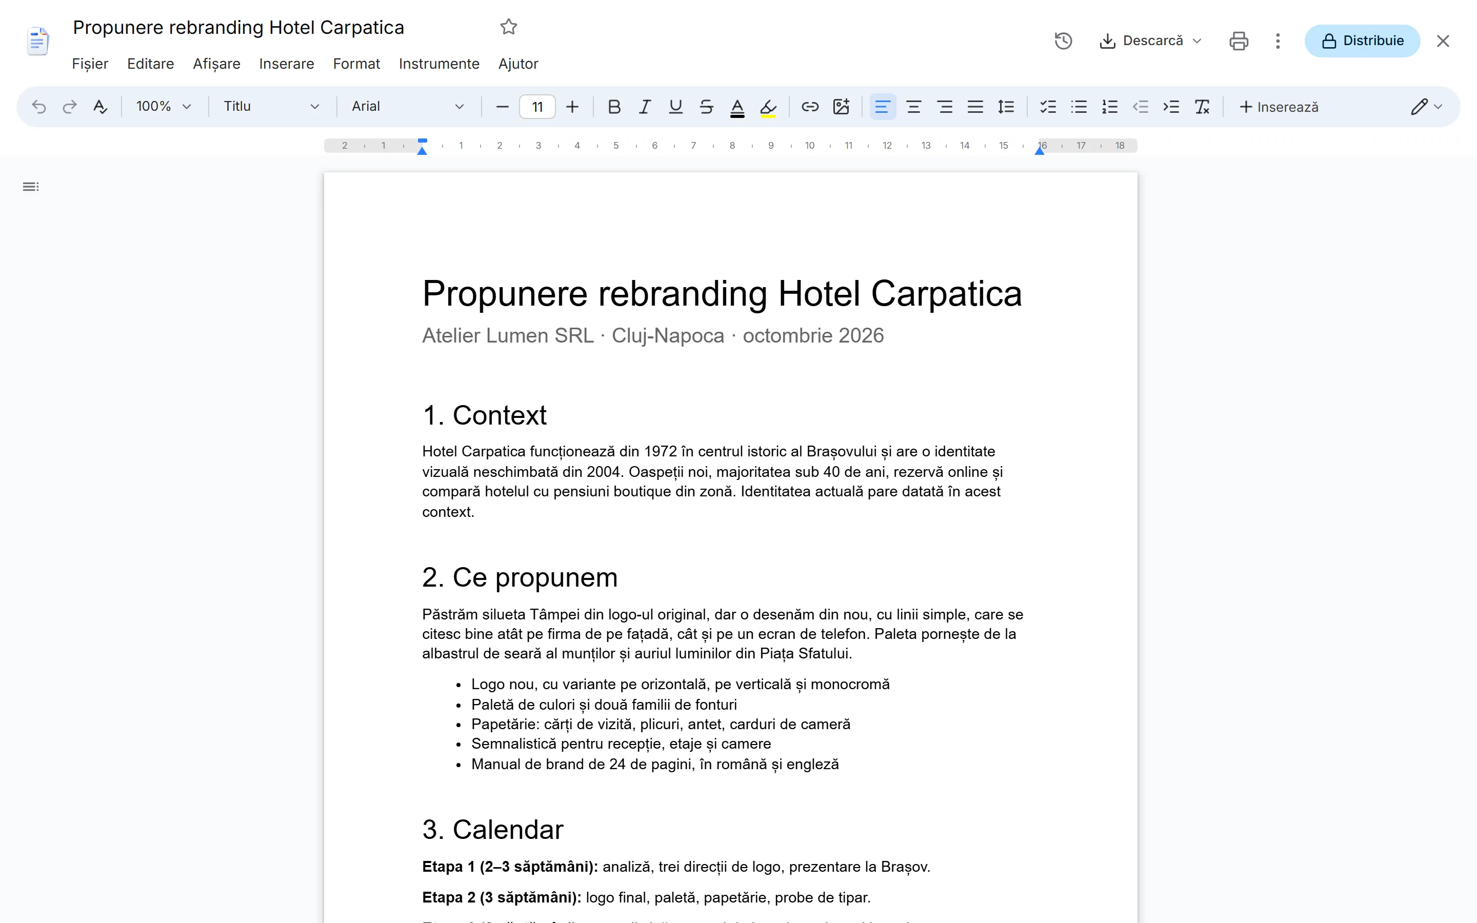Open the Fișier menu

(x=90, y=64)
